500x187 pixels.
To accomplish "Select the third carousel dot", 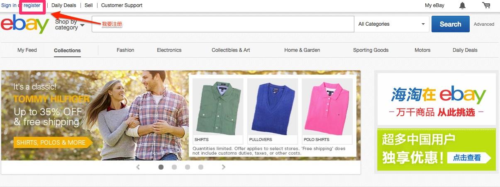I will point(188,167).
